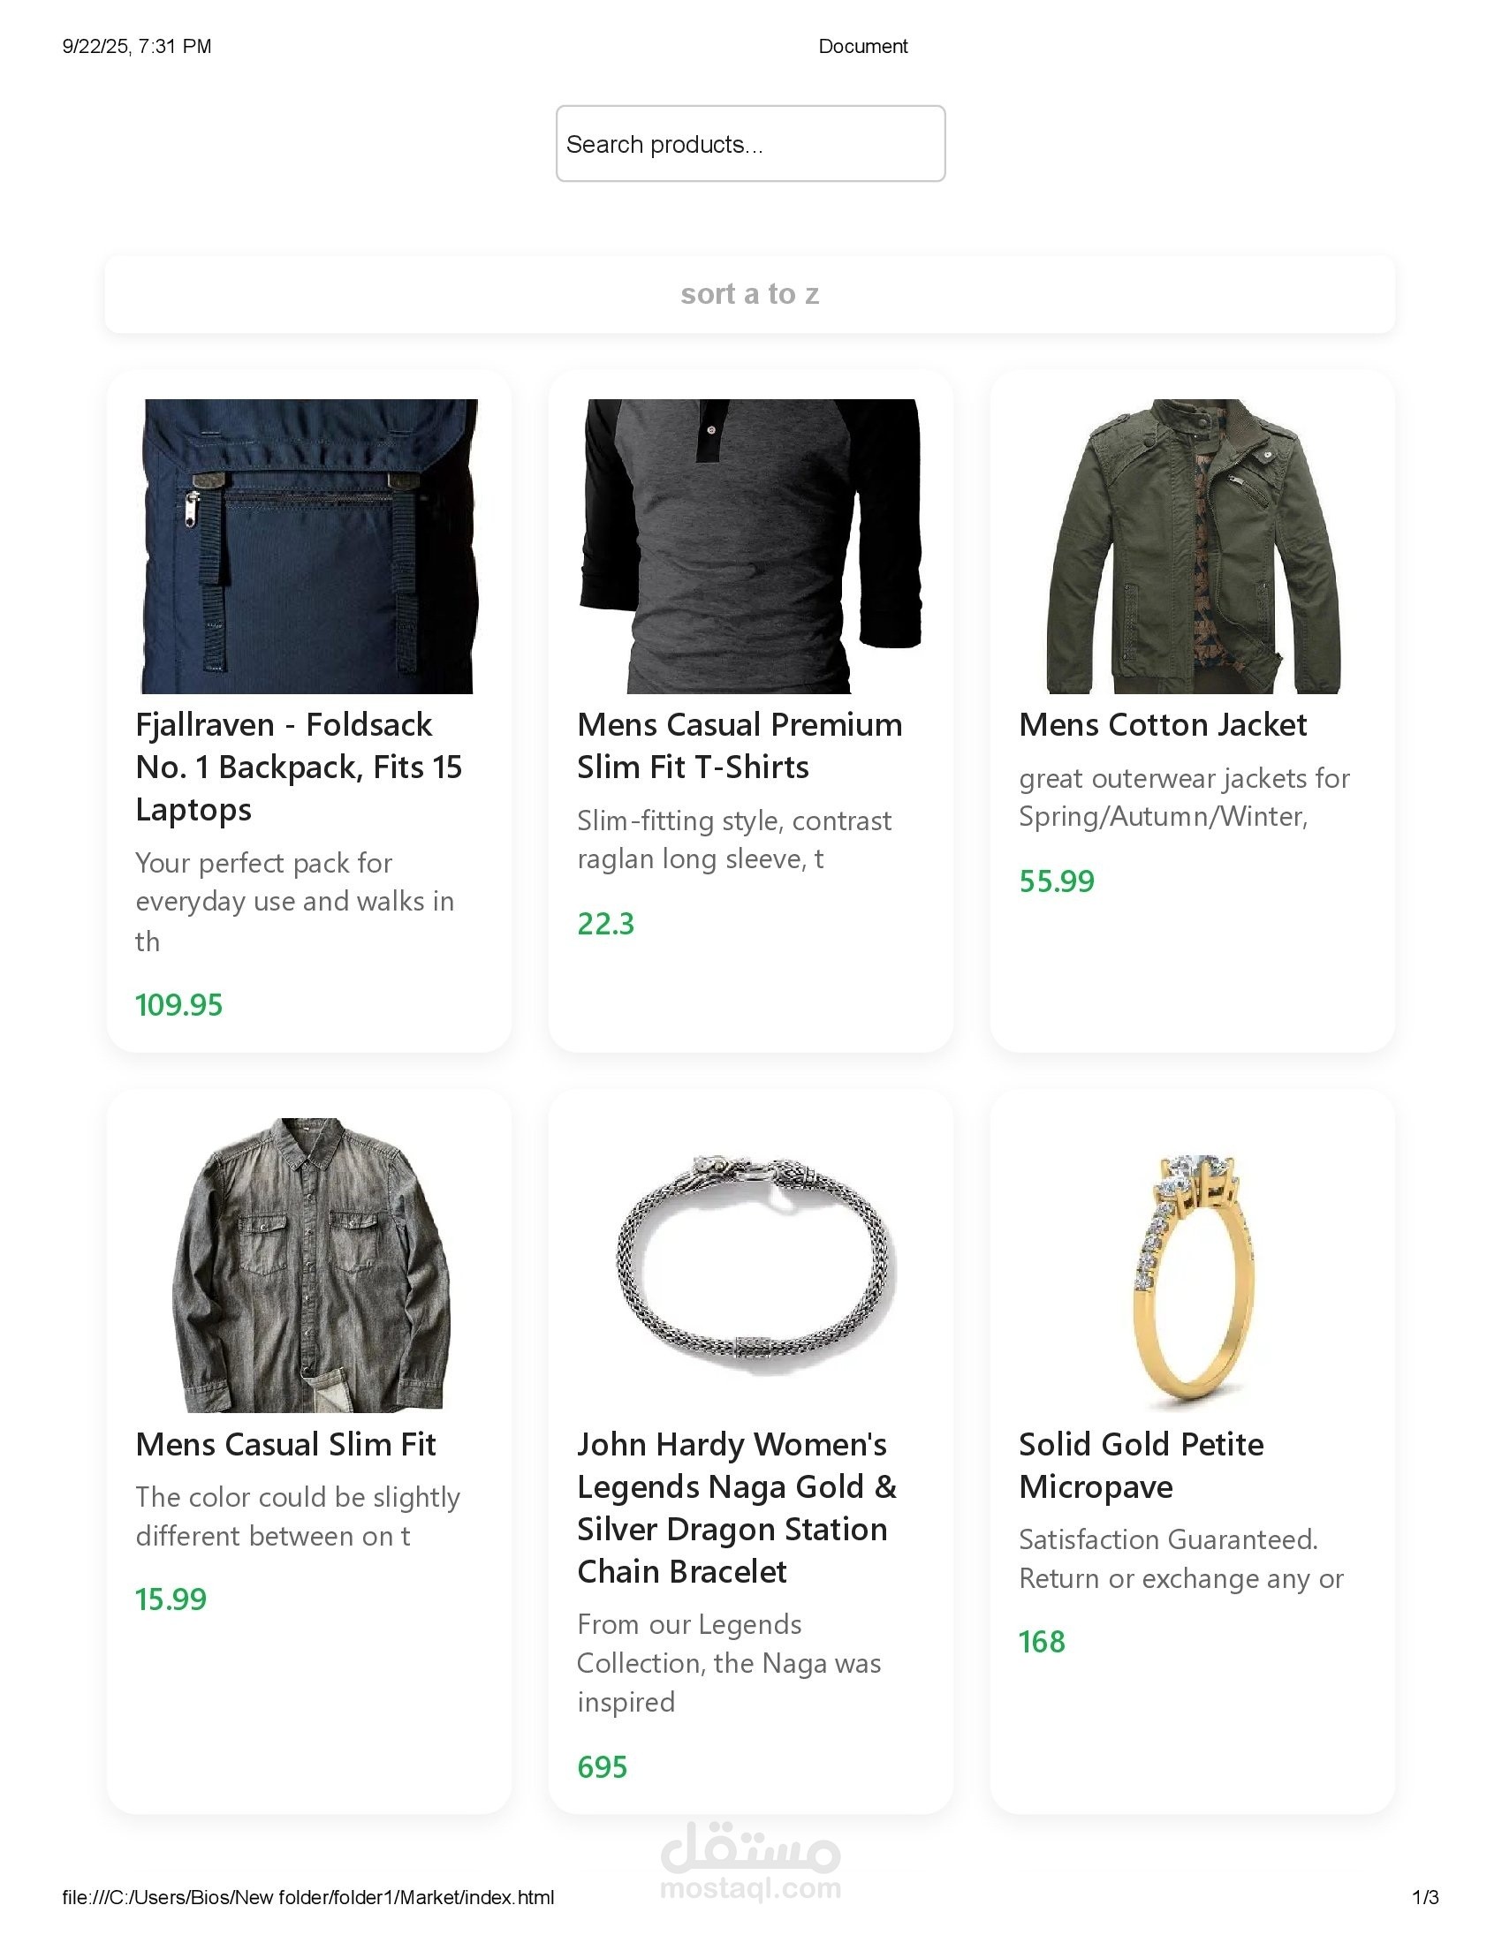Select the Mens Casual Slim Fit title
Image resolution: width=1502 pixels, height=1943 pixels.
pyautogui.click(x=285, y=1444)
